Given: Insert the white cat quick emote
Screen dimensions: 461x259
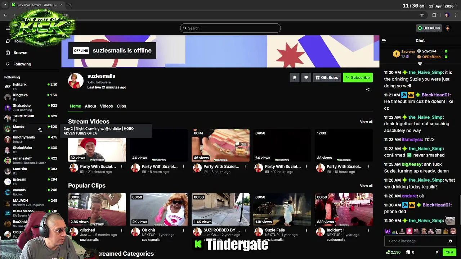Looking at the screenshot, I should 438,231.
